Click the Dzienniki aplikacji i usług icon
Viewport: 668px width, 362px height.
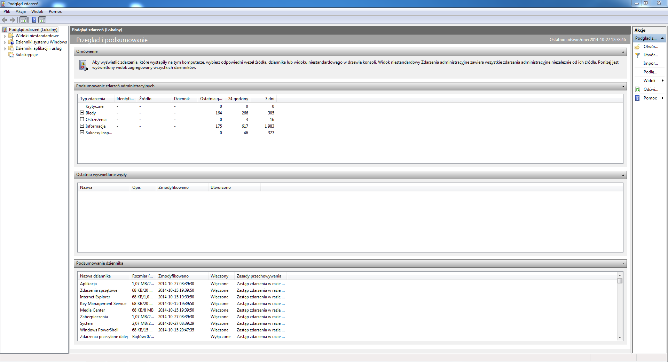pos(11,48)
